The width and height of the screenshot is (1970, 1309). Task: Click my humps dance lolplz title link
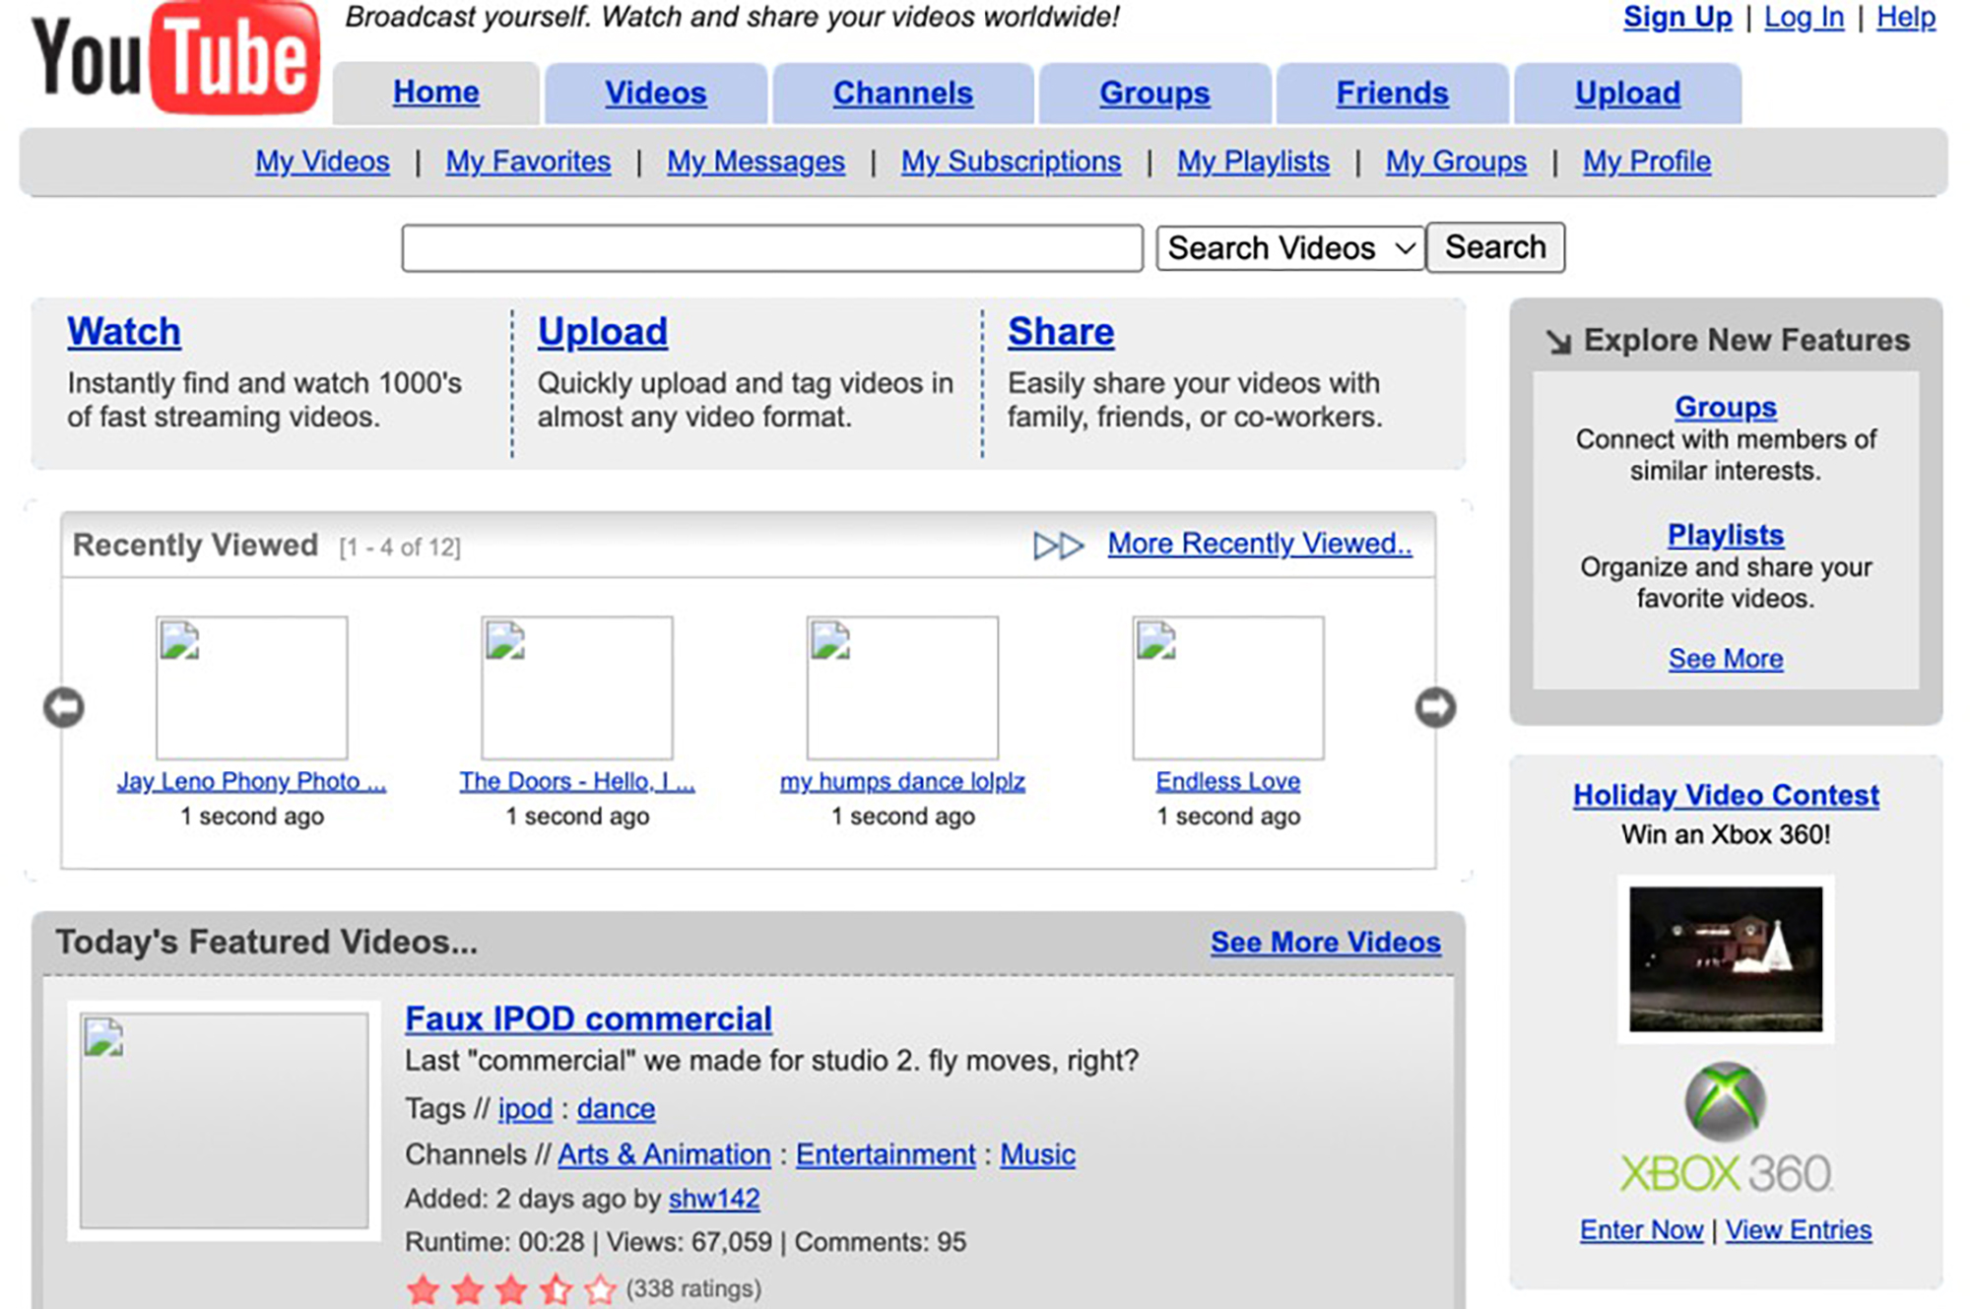click(902, 781)
